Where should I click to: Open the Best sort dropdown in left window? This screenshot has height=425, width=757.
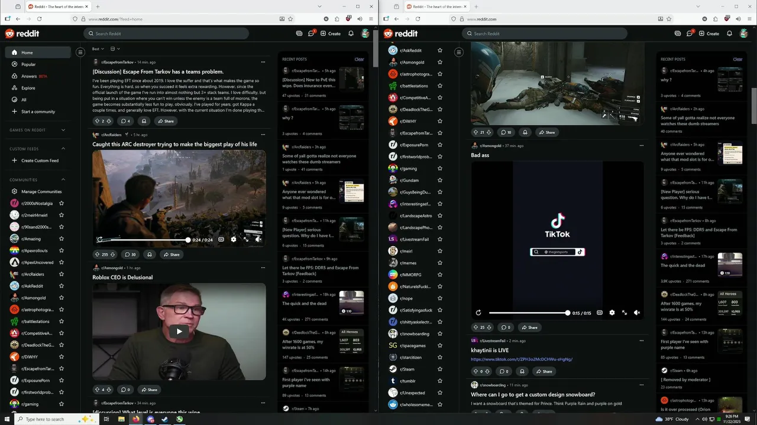pos(98,48)
